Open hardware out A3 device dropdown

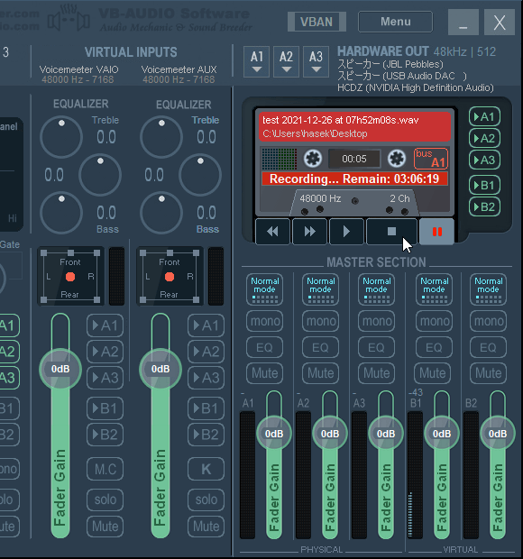tap(316, 61)
